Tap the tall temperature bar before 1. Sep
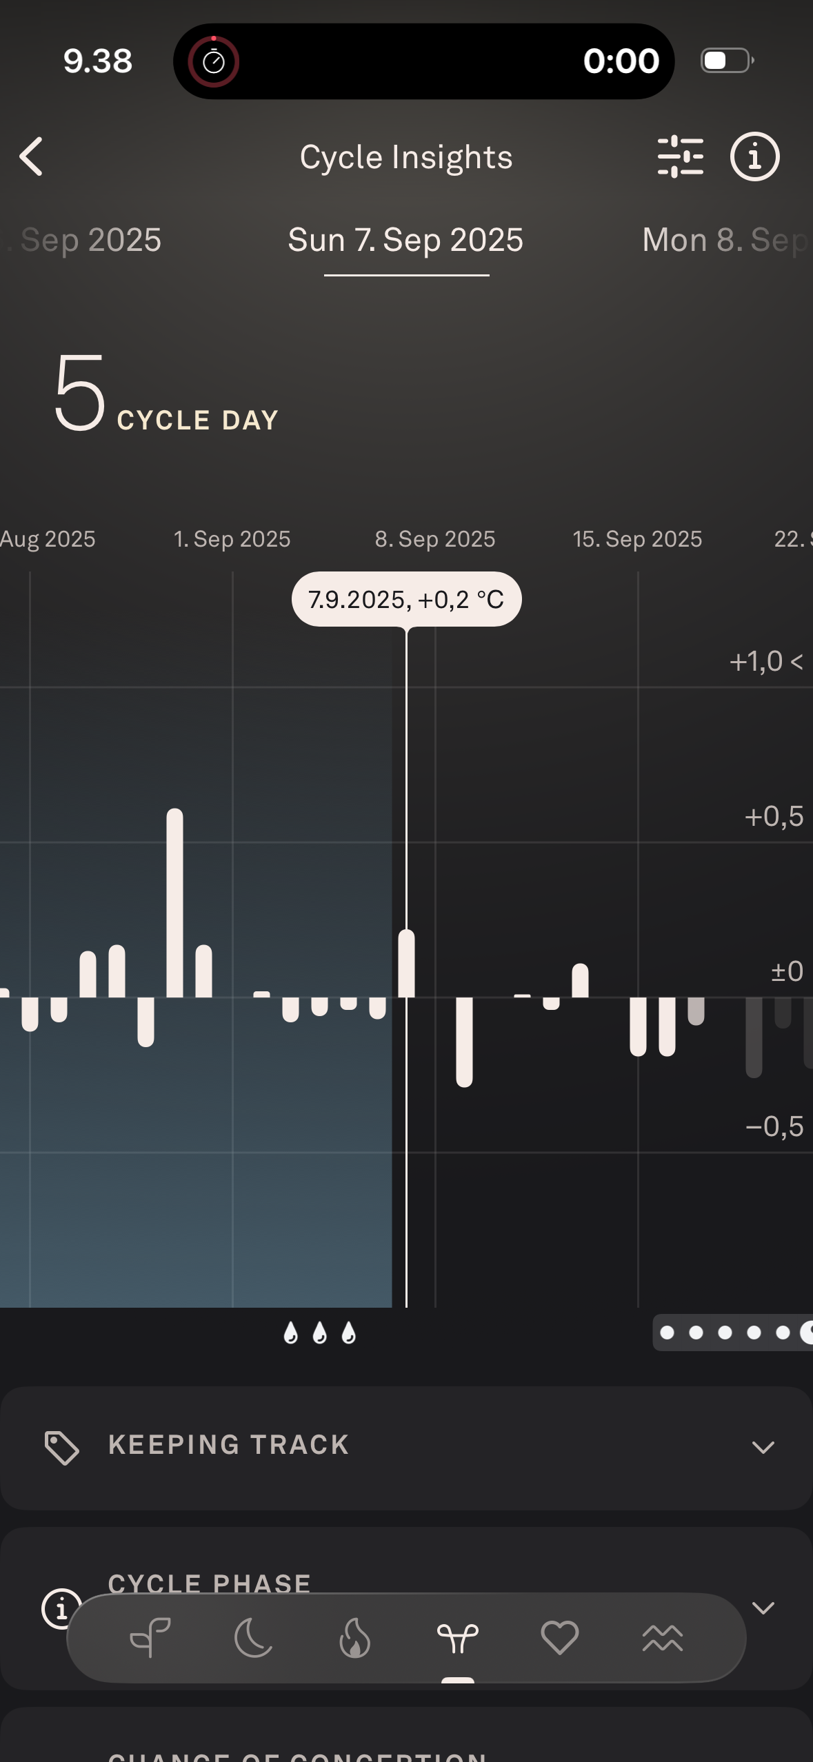Screen dimensions: 813x1762 (174, 903)
